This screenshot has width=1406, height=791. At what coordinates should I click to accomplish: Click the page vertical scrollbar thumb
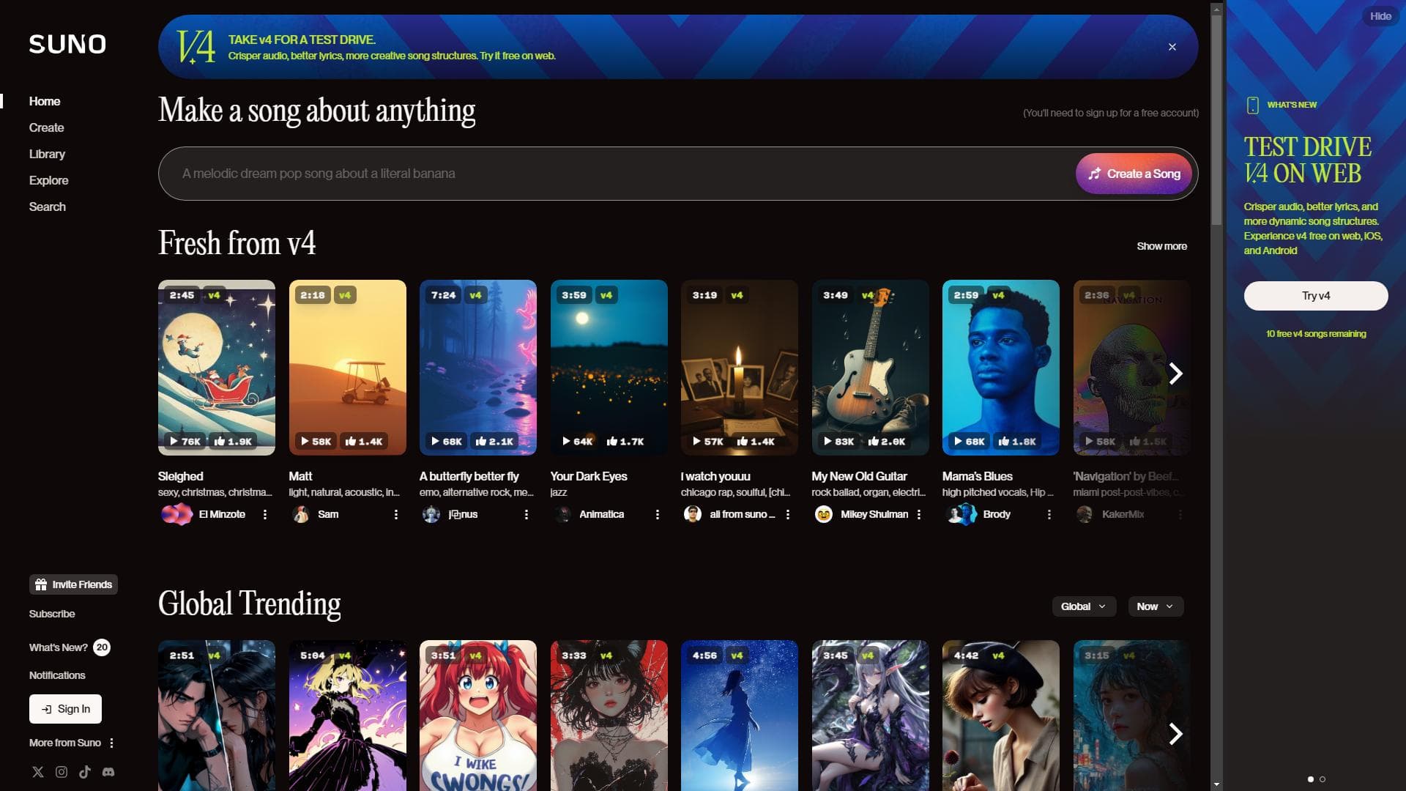1216,119
